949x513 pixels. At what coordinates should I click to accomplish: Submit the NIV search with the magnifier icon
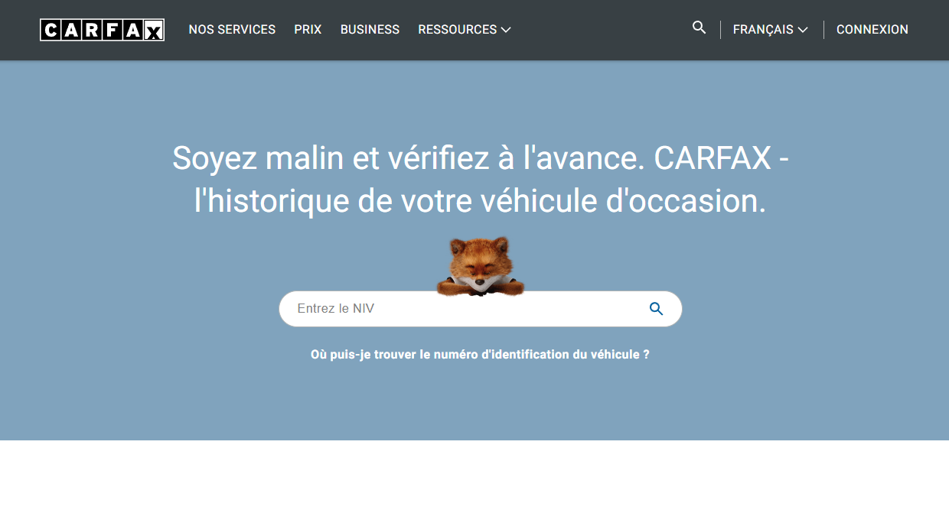(x=656, y=309)
